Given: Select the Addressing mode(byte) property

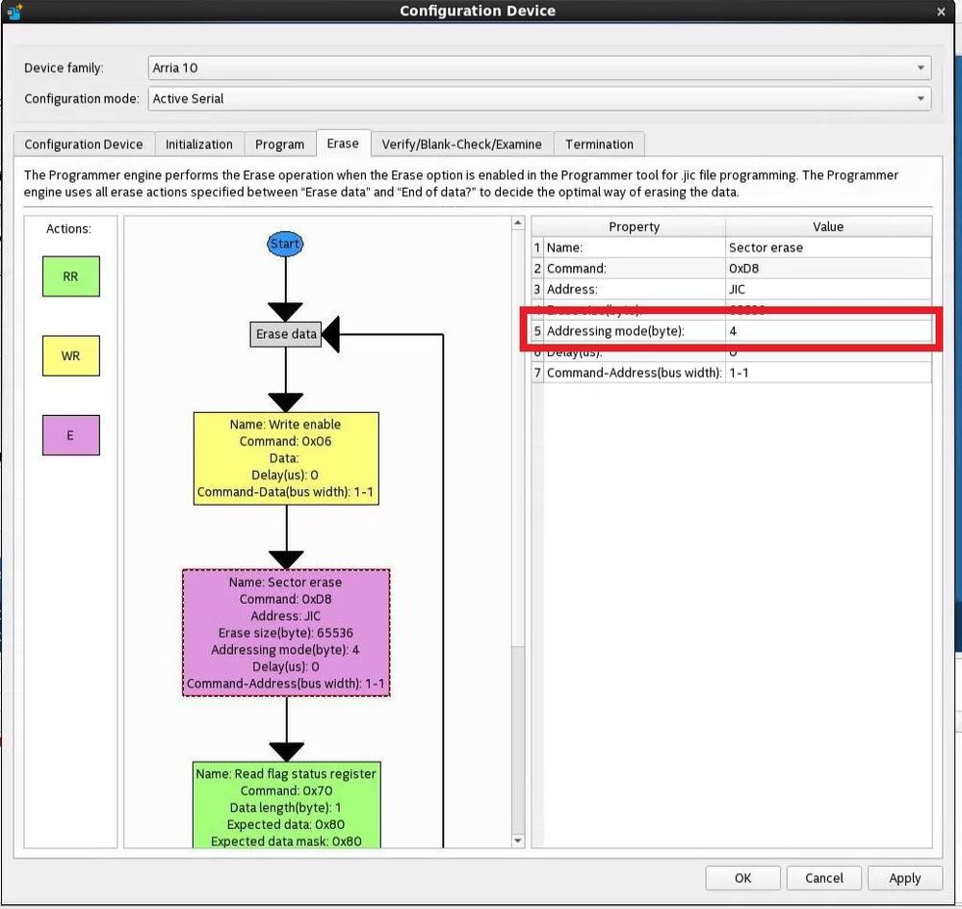Looking at the screenshot, I should pyautogui.click(x=635, y=331).
